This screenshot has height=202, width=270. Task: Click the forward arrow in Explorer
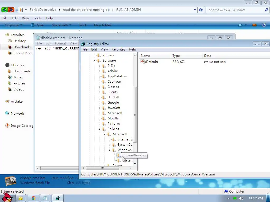pos(11,10)
